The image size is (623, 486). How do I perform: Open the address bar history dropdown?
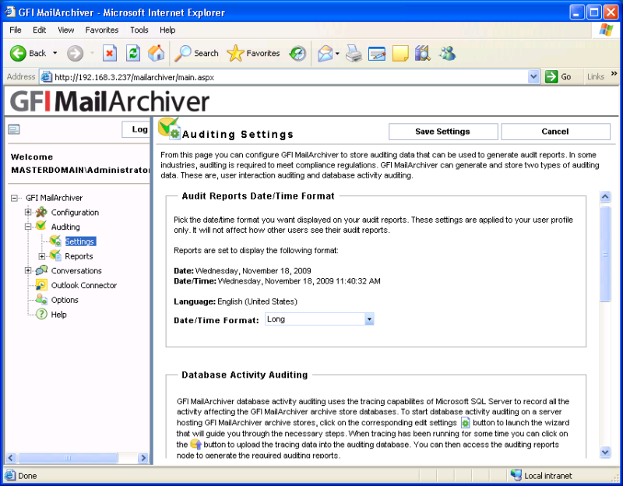[x=533, y=76]
